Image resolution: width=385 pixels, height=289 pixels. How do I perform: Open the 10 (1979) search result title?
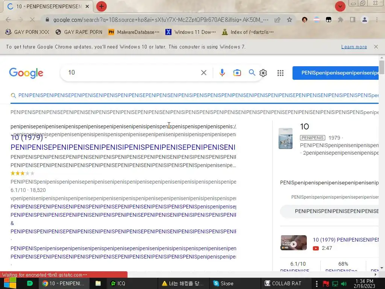123,143
